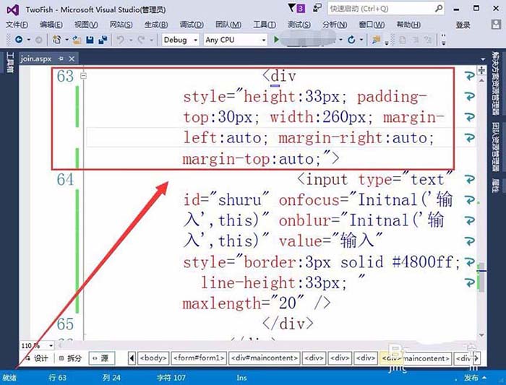Open the 调试(D) menu
506x385 pixels.
coord(192,25)
